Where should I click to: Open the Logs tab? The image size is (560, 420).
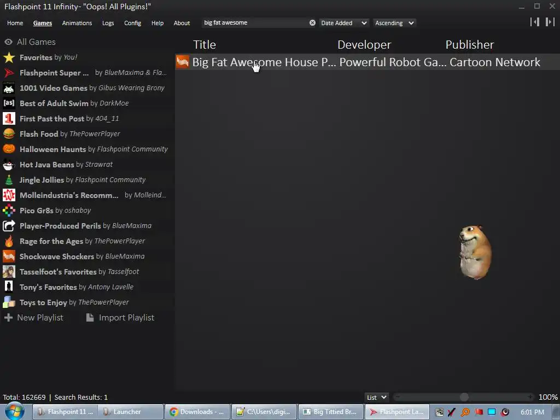(x=108, y=23)
